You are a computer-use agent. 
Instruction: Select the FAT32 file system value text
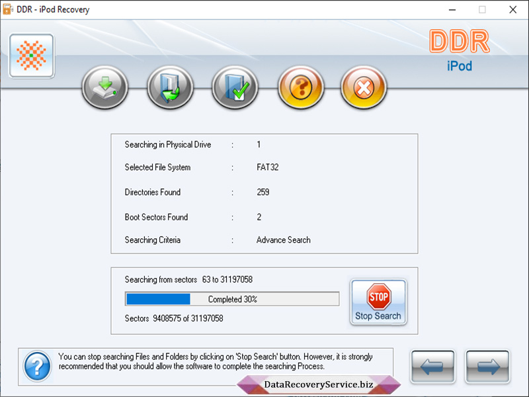point(266,167)
